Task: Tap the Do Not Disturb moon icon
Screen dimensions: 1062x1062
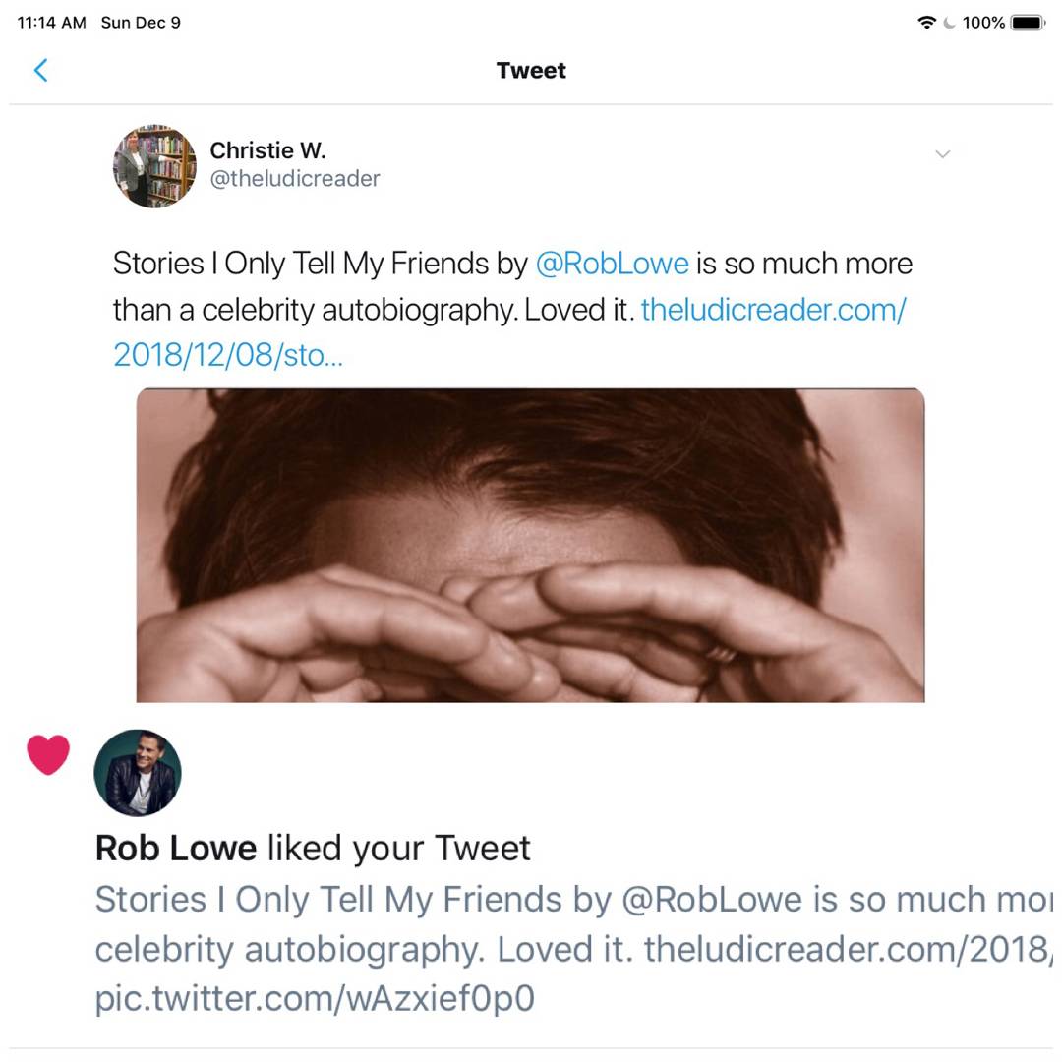Action: 949,23
